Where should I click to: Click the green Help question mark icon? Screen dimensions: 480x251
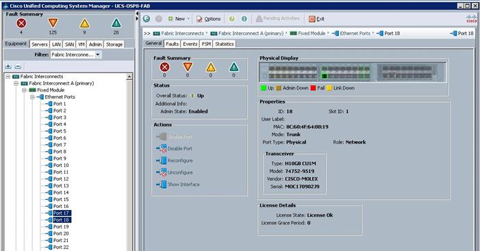click(x=231, y=19)
